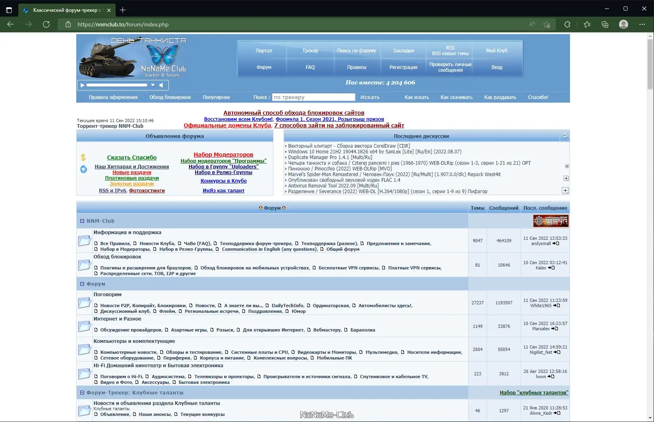Open the tab actions menu
654x422 pixels.
pos(9,10)
